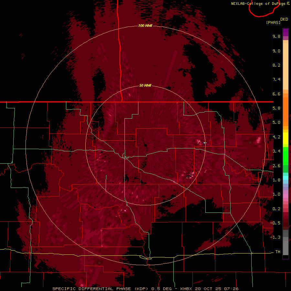This screenshot has width=291, height=291.
Task: Pick the cyan segment of the color bar
Action: click(286, 178)
